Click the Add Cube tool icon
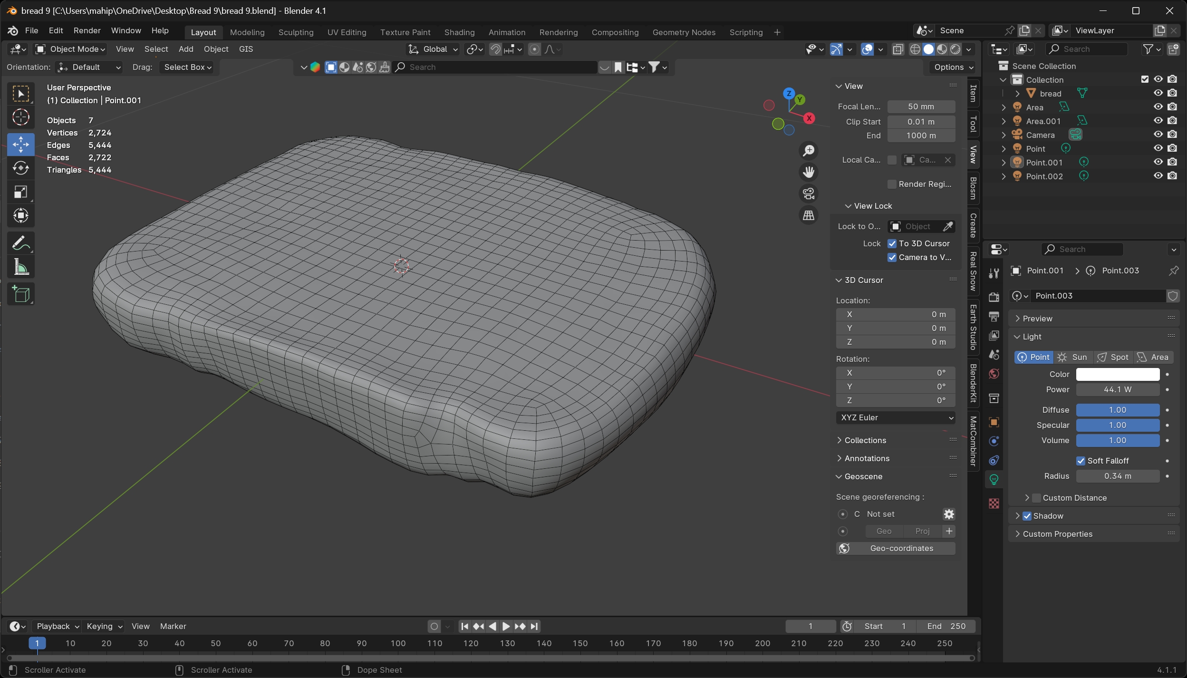This screenshot has width=1187, height=678. 20,294
